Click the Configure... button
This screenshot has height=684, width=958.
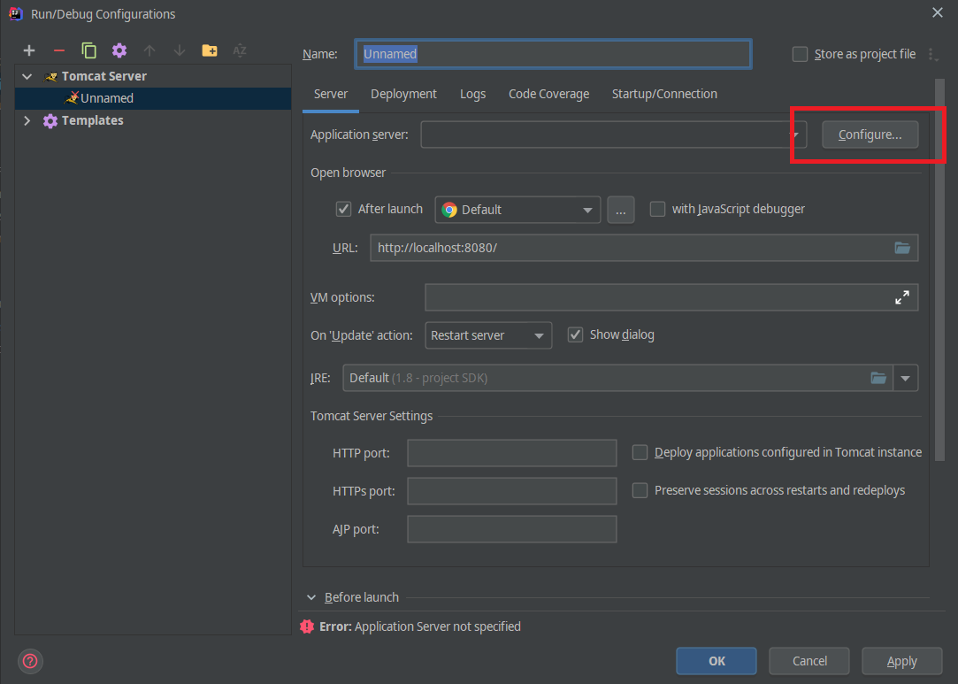coord(870,134)
